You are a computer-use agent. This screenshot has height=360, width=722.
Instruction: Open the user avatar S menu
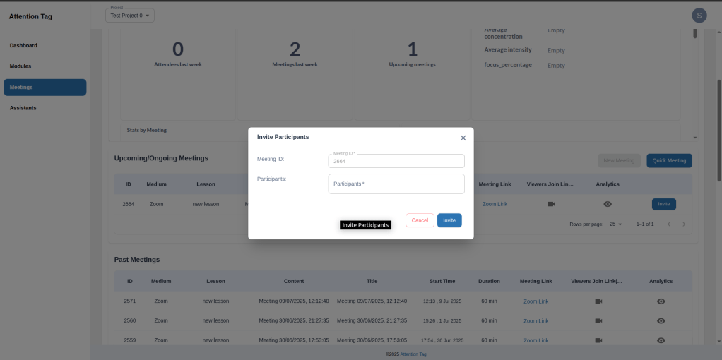coord(699,16)
